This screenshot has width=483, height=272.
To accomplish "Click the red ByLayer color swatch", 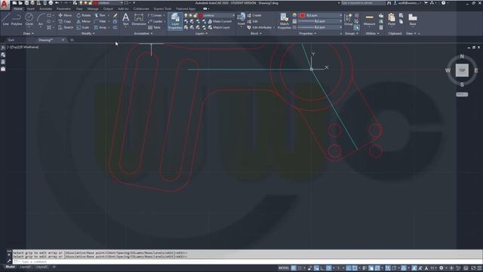I will [303, 15].
